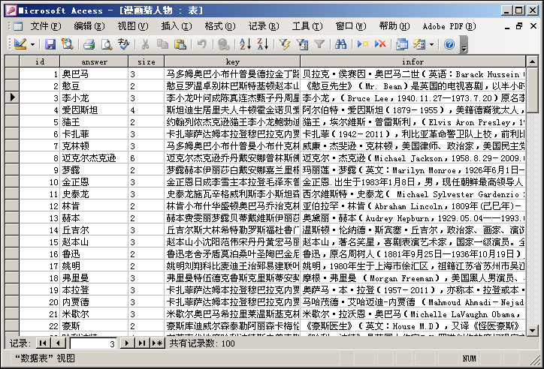This screenshot has width=544, height=369.
Task: Sort ascending with the A-Z icon
Action: point(245,44)
